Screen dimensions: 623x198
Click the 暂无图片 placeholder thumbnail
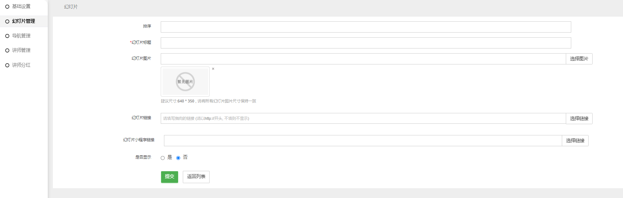click(x=185, y=81)
